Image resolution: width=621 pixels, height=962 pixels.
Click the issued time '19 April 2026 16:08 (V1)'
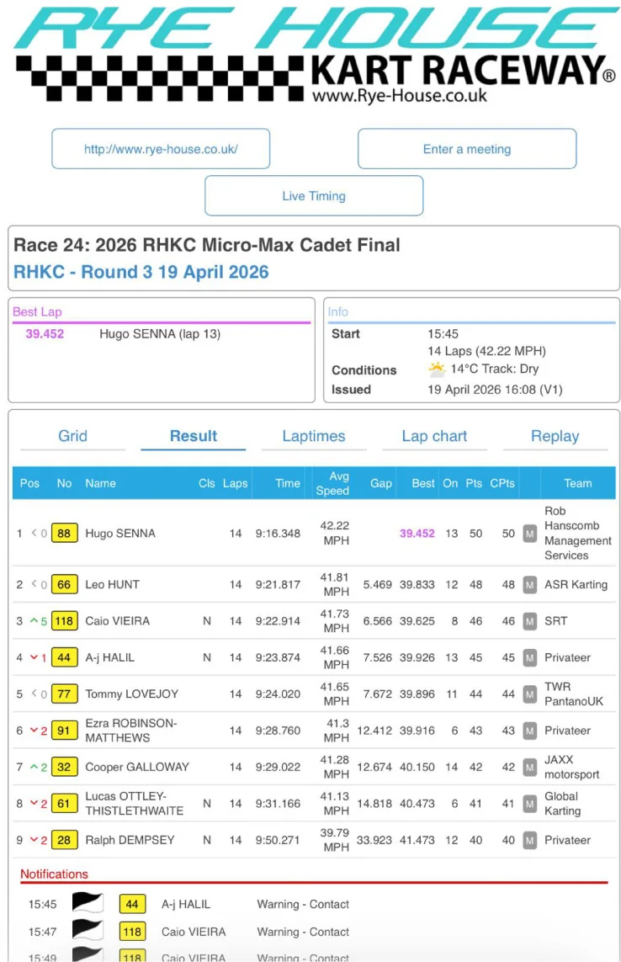496,390
